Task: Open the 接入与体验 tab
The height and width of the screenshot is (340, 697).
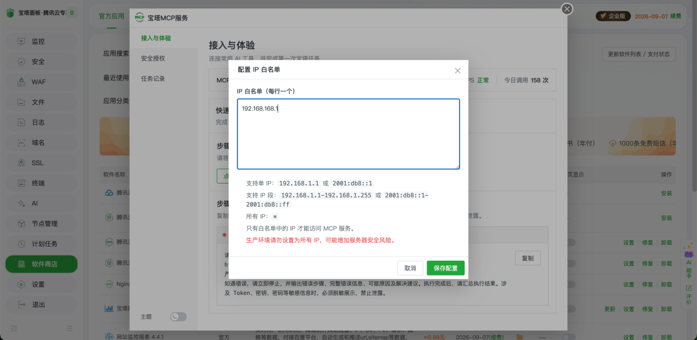Action: tap(156, 38)
